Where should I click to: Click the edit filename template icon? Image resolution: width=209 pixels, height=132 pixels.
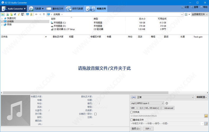(x=206, y=124)
